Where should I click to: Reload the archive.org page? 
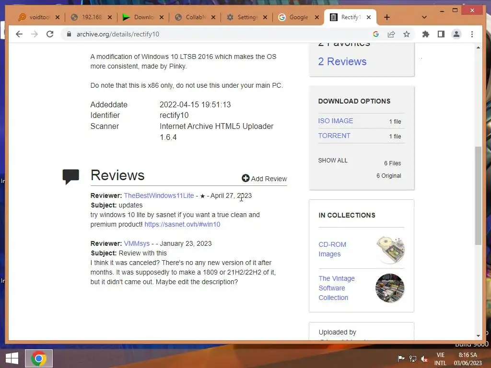pos(50,34)
